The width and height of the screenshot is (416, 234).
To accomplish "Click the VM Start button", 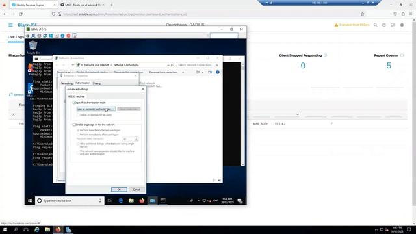I will click(30, 201).
